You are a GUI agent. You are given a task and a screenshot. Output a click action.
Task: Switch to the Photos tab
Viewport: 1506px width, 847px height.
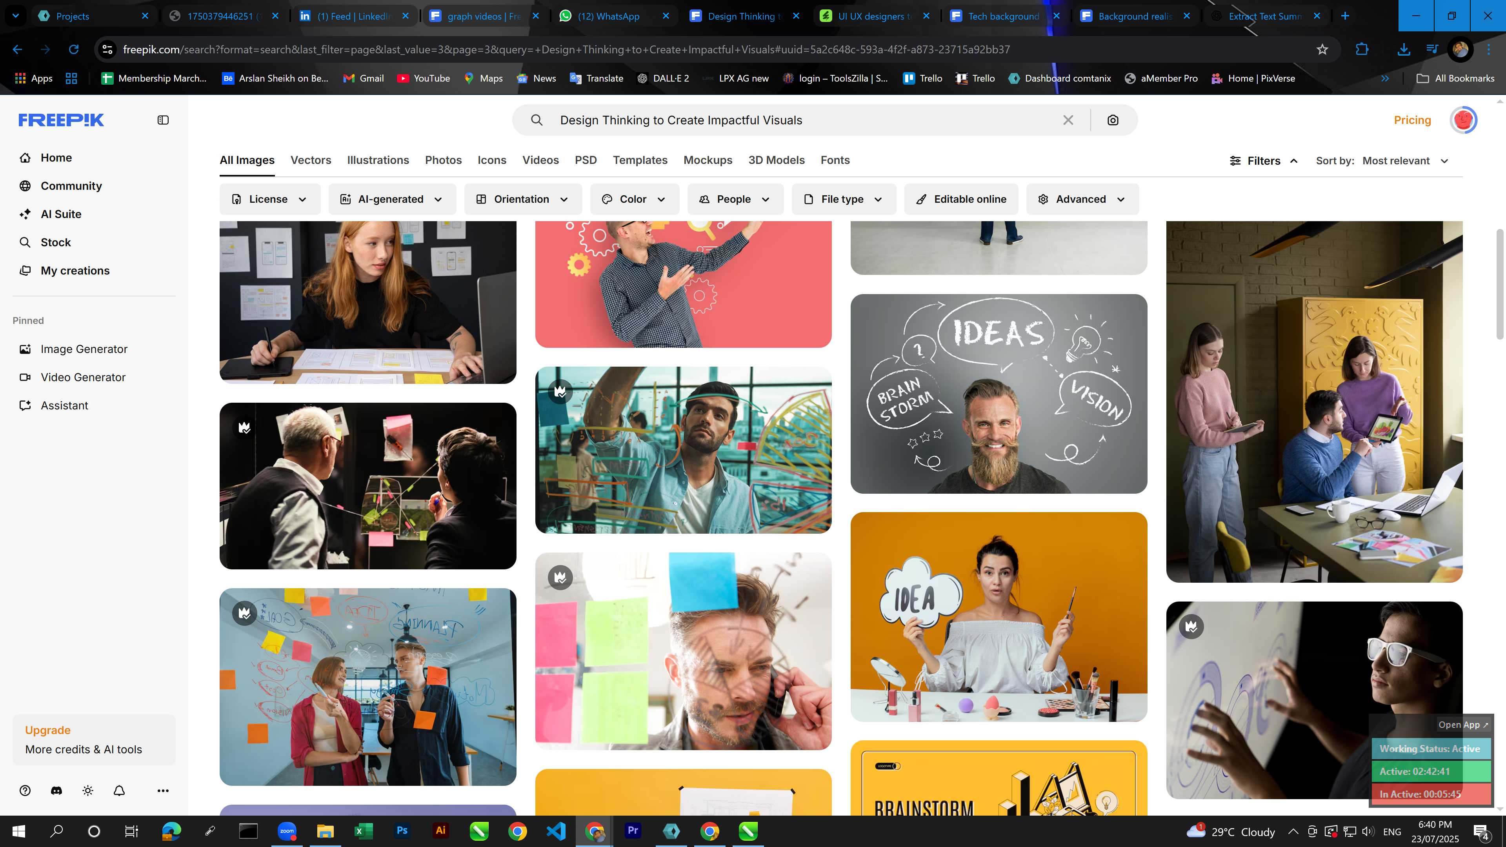443,160
